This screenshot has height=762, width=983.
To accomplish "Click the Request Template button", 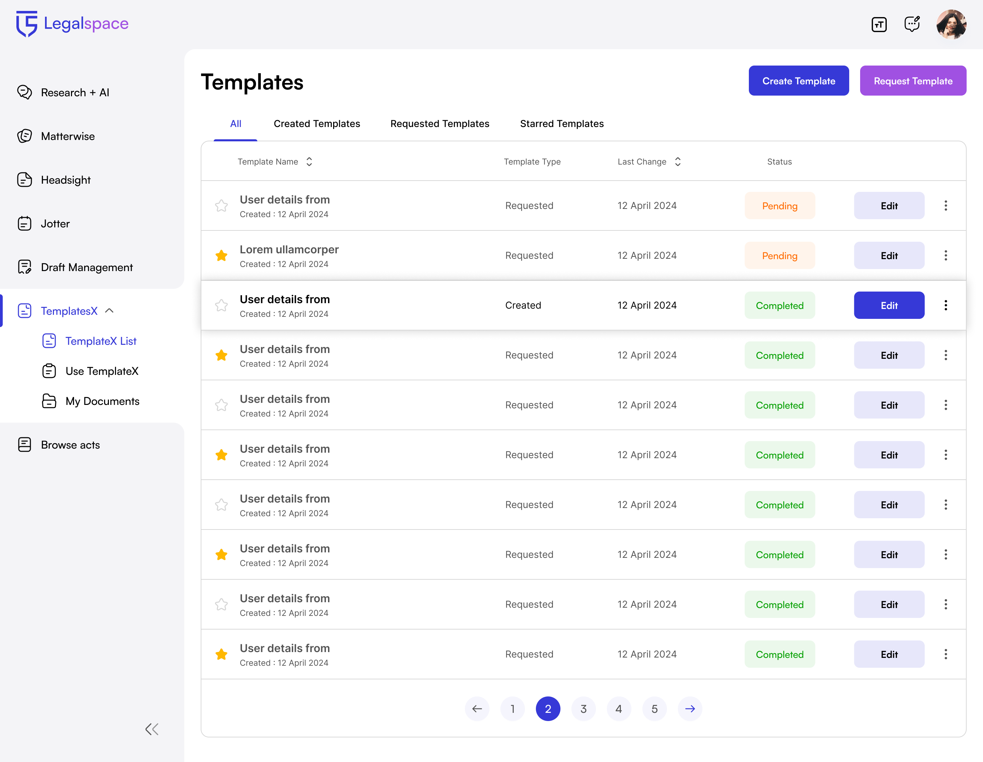I will click(x=913, y=81).
